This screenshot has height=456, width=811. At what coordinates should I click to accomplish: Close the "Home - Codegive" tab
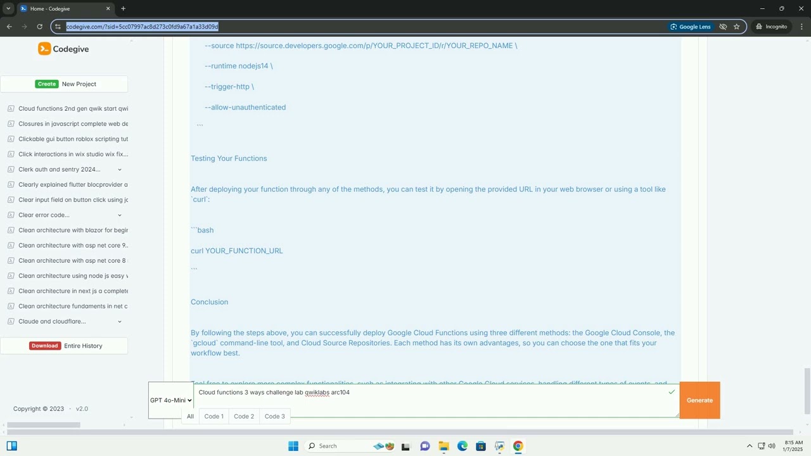point(108,9)
